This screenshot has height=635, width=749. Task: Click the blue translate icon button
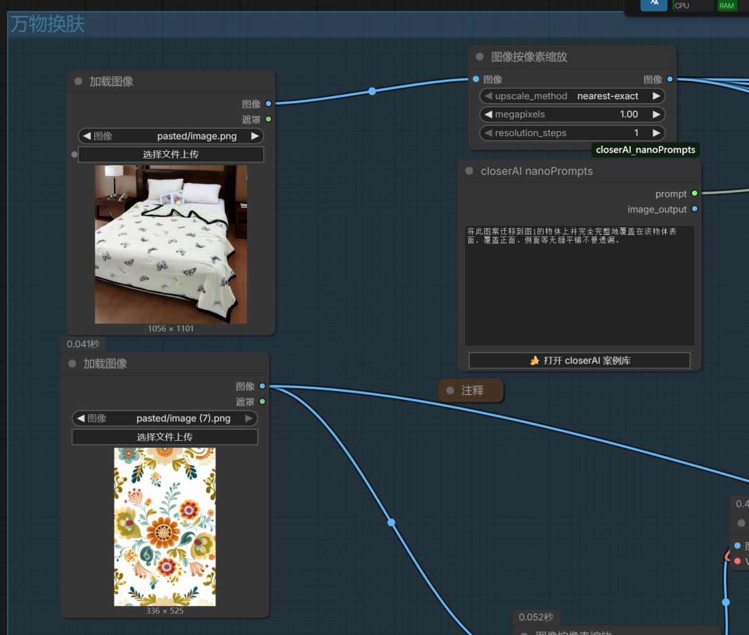coord(654,4)
